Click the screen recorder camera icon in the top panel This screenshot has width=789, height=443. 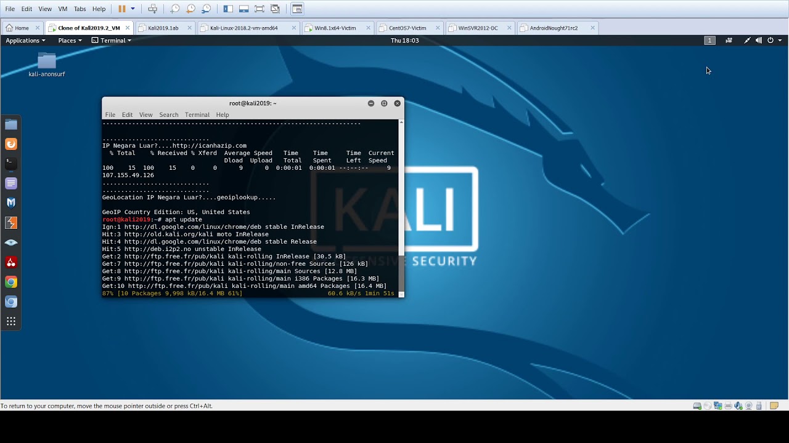(x=729, y=41)
